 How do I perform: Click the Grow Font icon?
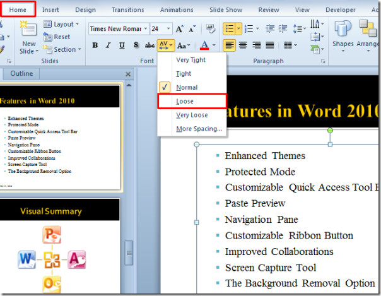coord(180,29)
